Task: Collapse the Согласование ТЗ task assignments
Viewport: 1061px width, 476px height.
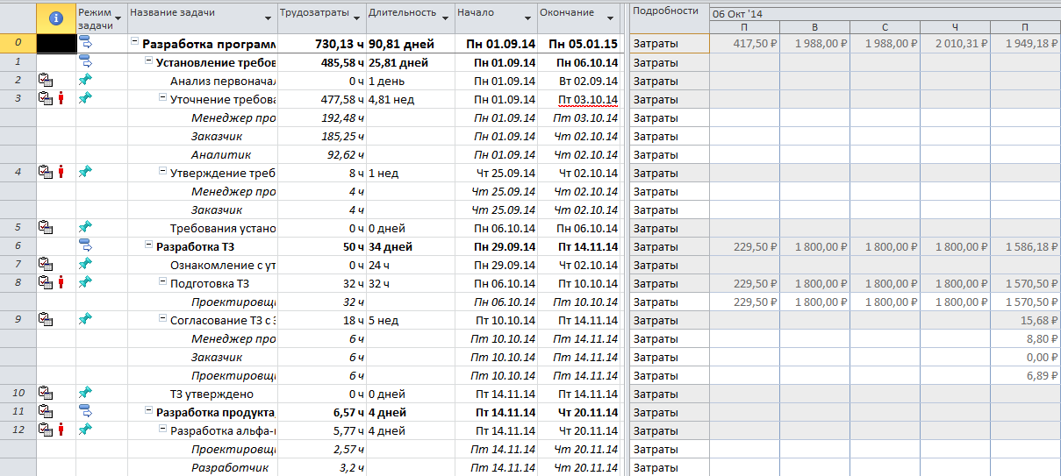Action: click(162, 320)
